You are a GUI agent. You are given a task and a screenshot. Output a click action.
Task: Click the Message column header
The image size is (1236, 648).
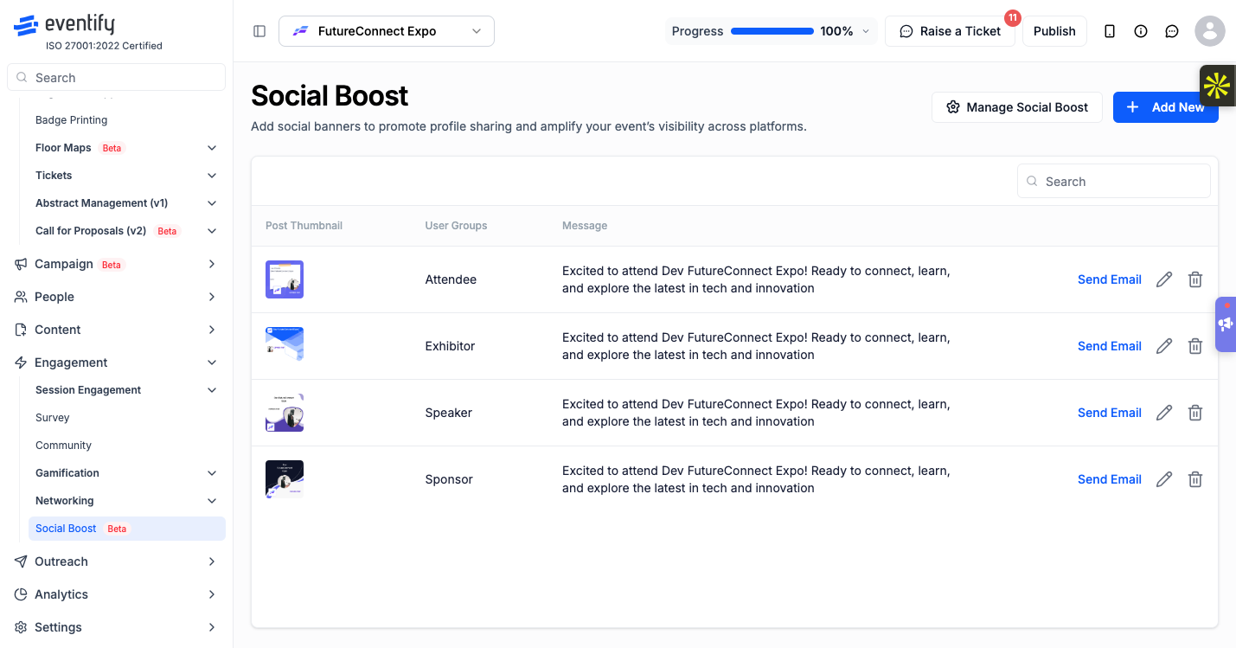pos(585,226)
